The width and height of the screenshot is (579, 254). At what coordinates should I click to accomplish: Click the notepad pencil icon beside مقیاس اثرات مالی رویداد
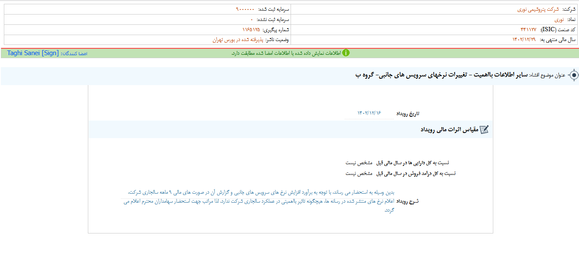tap(484, 130)
